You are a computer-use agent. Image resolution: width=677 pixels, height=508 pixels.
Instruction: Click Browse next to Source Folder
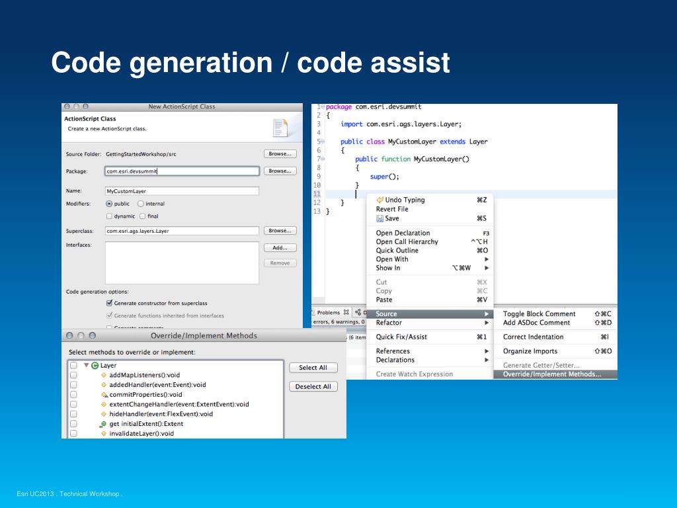[280, 153]
